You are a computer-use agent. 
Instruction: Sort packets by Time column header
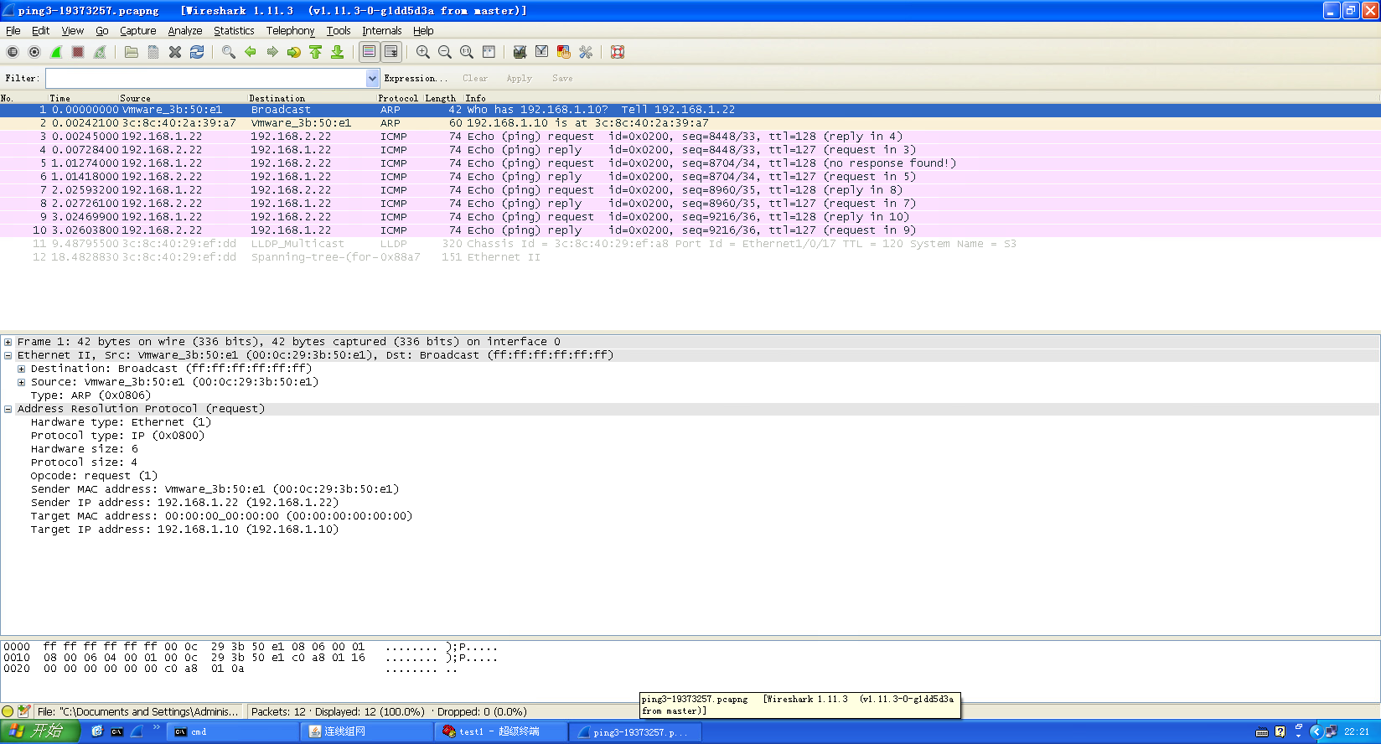pyautogui.click(x=82, y=98)
